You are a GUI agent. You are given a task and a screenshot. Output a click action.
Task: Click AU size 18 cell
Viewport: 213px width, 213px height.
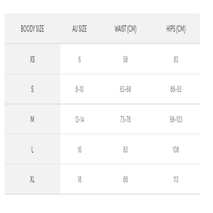80,179
